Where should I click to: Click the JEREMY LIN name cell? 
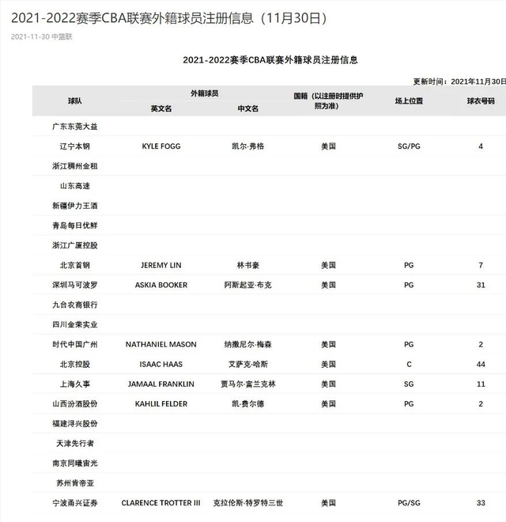click(x=161, y=265)
